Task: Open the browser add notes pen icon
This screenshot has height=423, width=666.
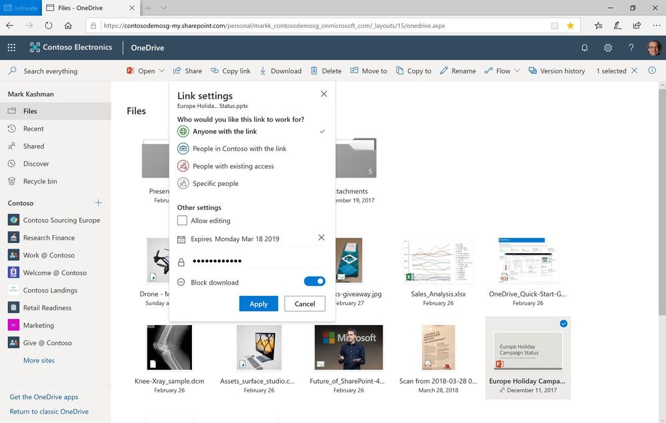Action: [x=617, y=25]
